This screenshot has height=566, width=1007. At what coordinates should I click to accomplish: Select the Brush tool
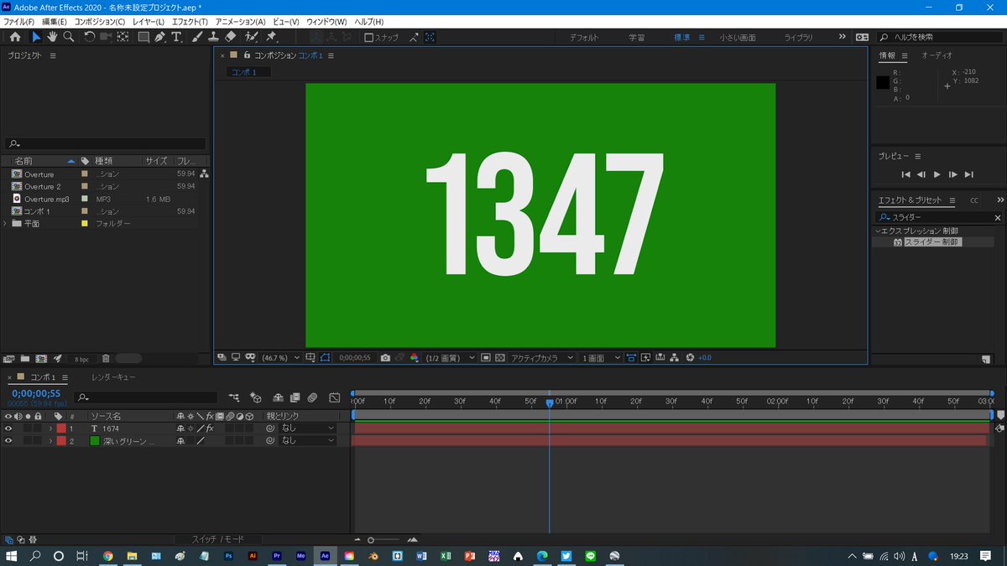tap(197, 37)
